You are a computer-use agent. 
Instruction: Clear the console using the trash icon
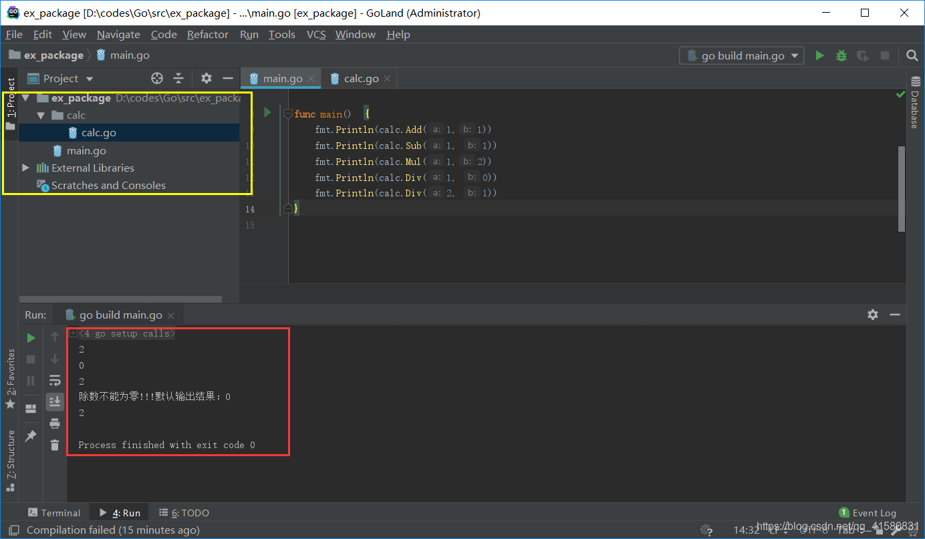(x=55, y=445)
